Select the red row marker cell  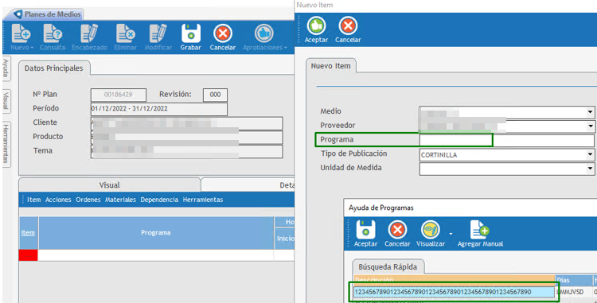click(28, 255)
